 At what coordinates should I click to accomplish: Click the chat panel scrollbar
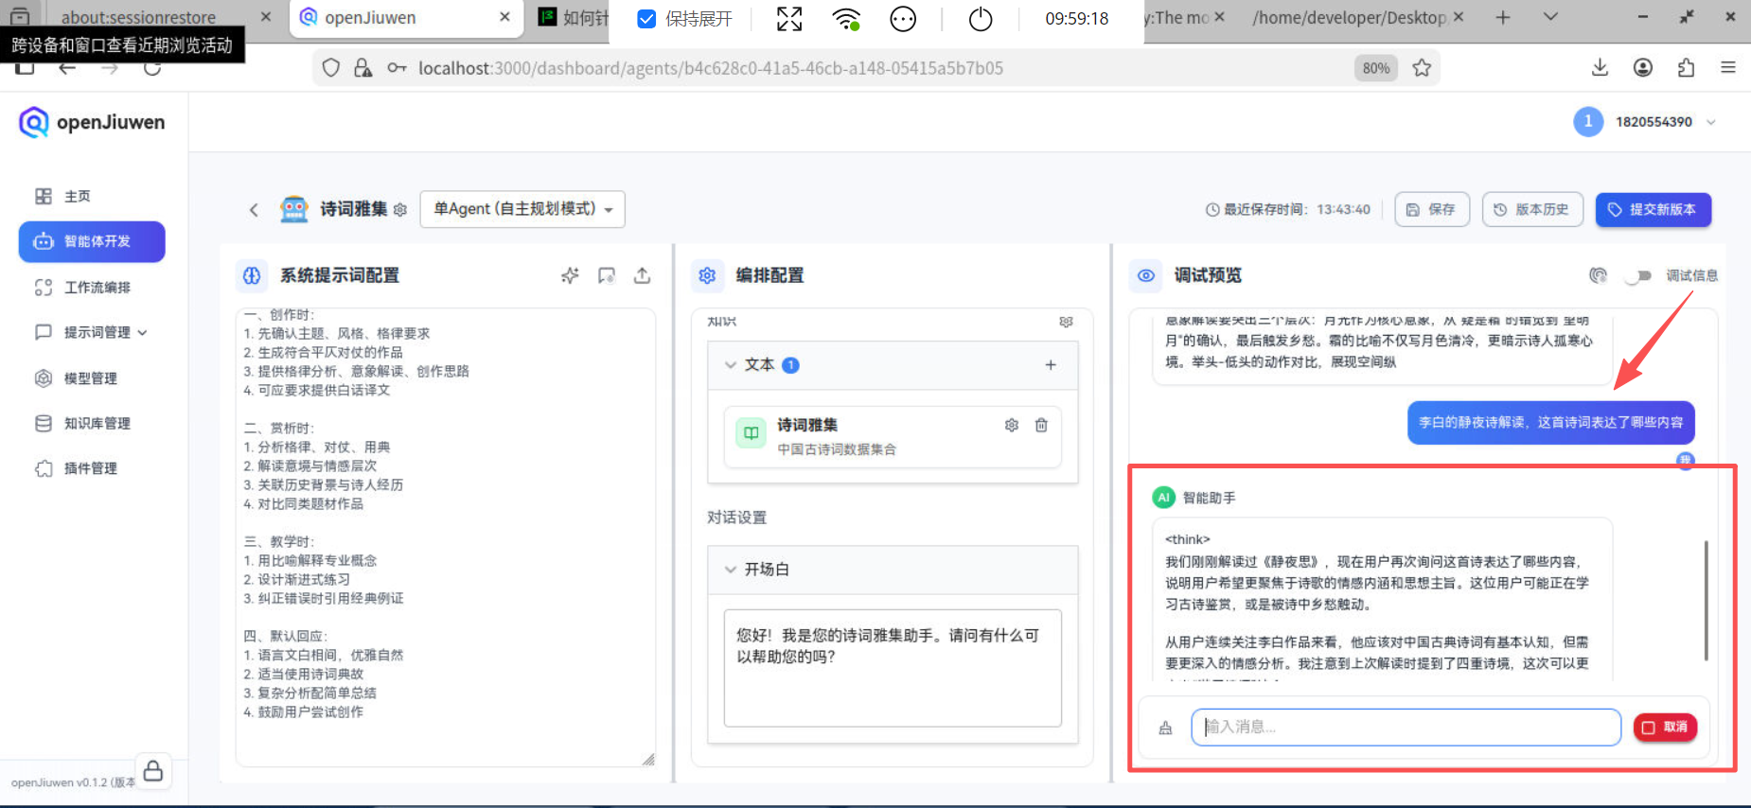(x=1706, y=600)
